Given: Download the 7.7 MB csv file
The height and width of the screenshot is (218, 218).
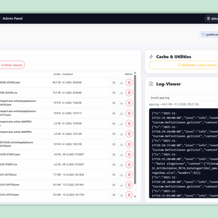Looking at the screenshot, I should (x=121, y=175).
